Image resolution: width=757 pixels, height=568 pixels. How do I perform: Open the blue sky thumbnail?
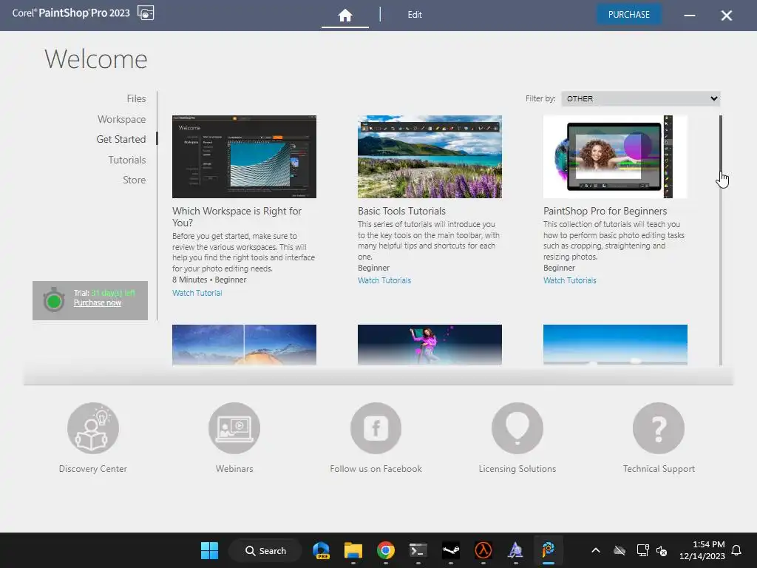pyautogui.click(x=615, y=345)
